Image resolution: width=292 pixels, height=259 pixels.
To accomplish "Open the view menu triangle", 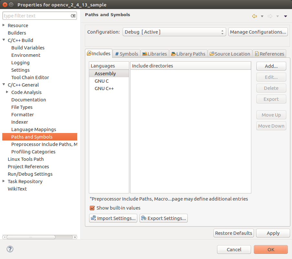I will click(x=286, y=16).
